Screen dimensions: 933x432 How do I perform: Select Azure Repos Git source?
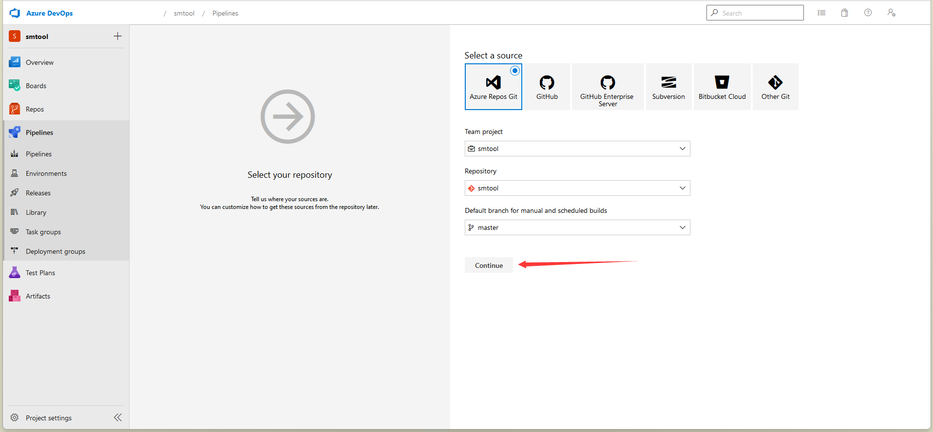(x=493, y=87)
